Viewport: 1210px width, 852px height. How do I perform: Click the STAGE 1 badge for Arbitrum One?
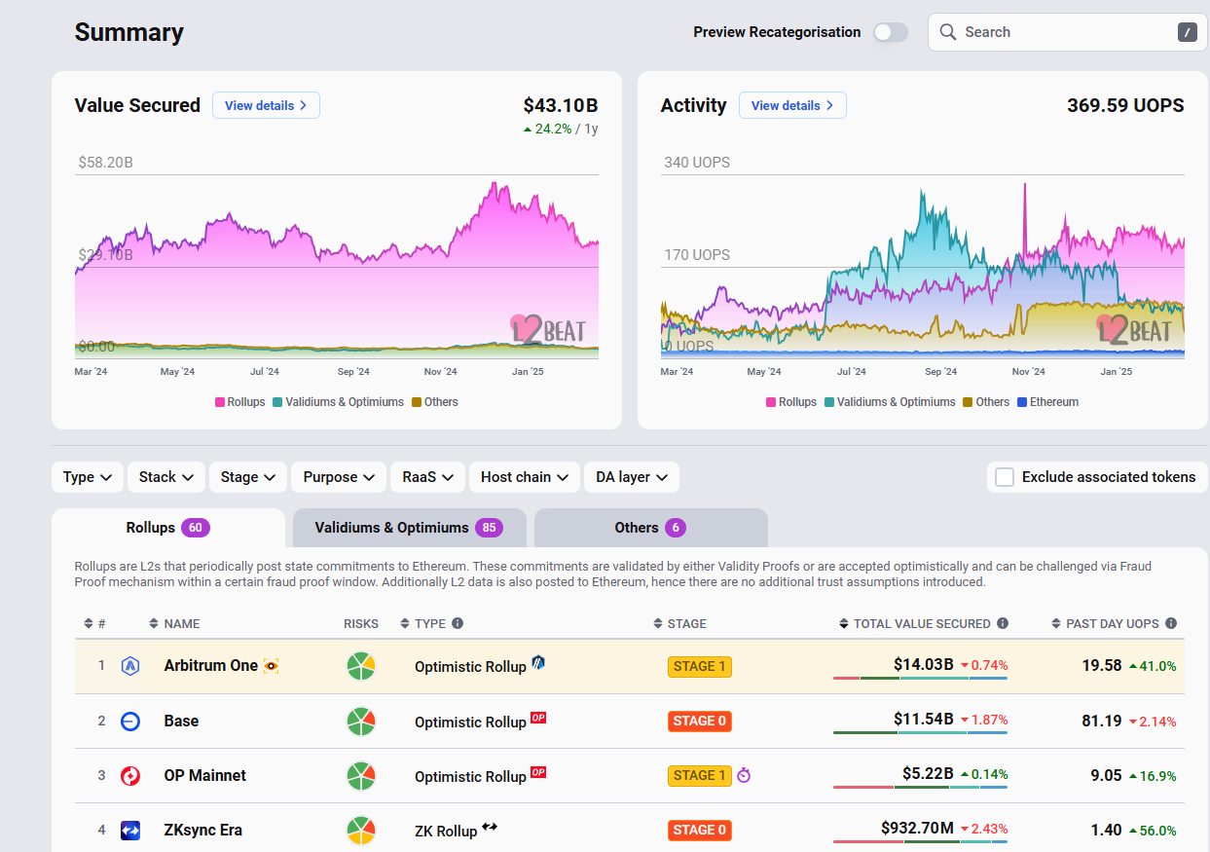[x=699, y=666]
